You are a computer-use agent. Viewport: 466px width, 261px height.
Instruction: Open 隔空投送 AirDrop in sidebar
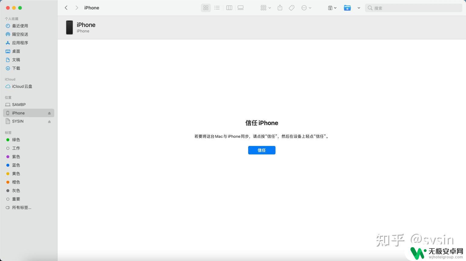tap(29, 35)
